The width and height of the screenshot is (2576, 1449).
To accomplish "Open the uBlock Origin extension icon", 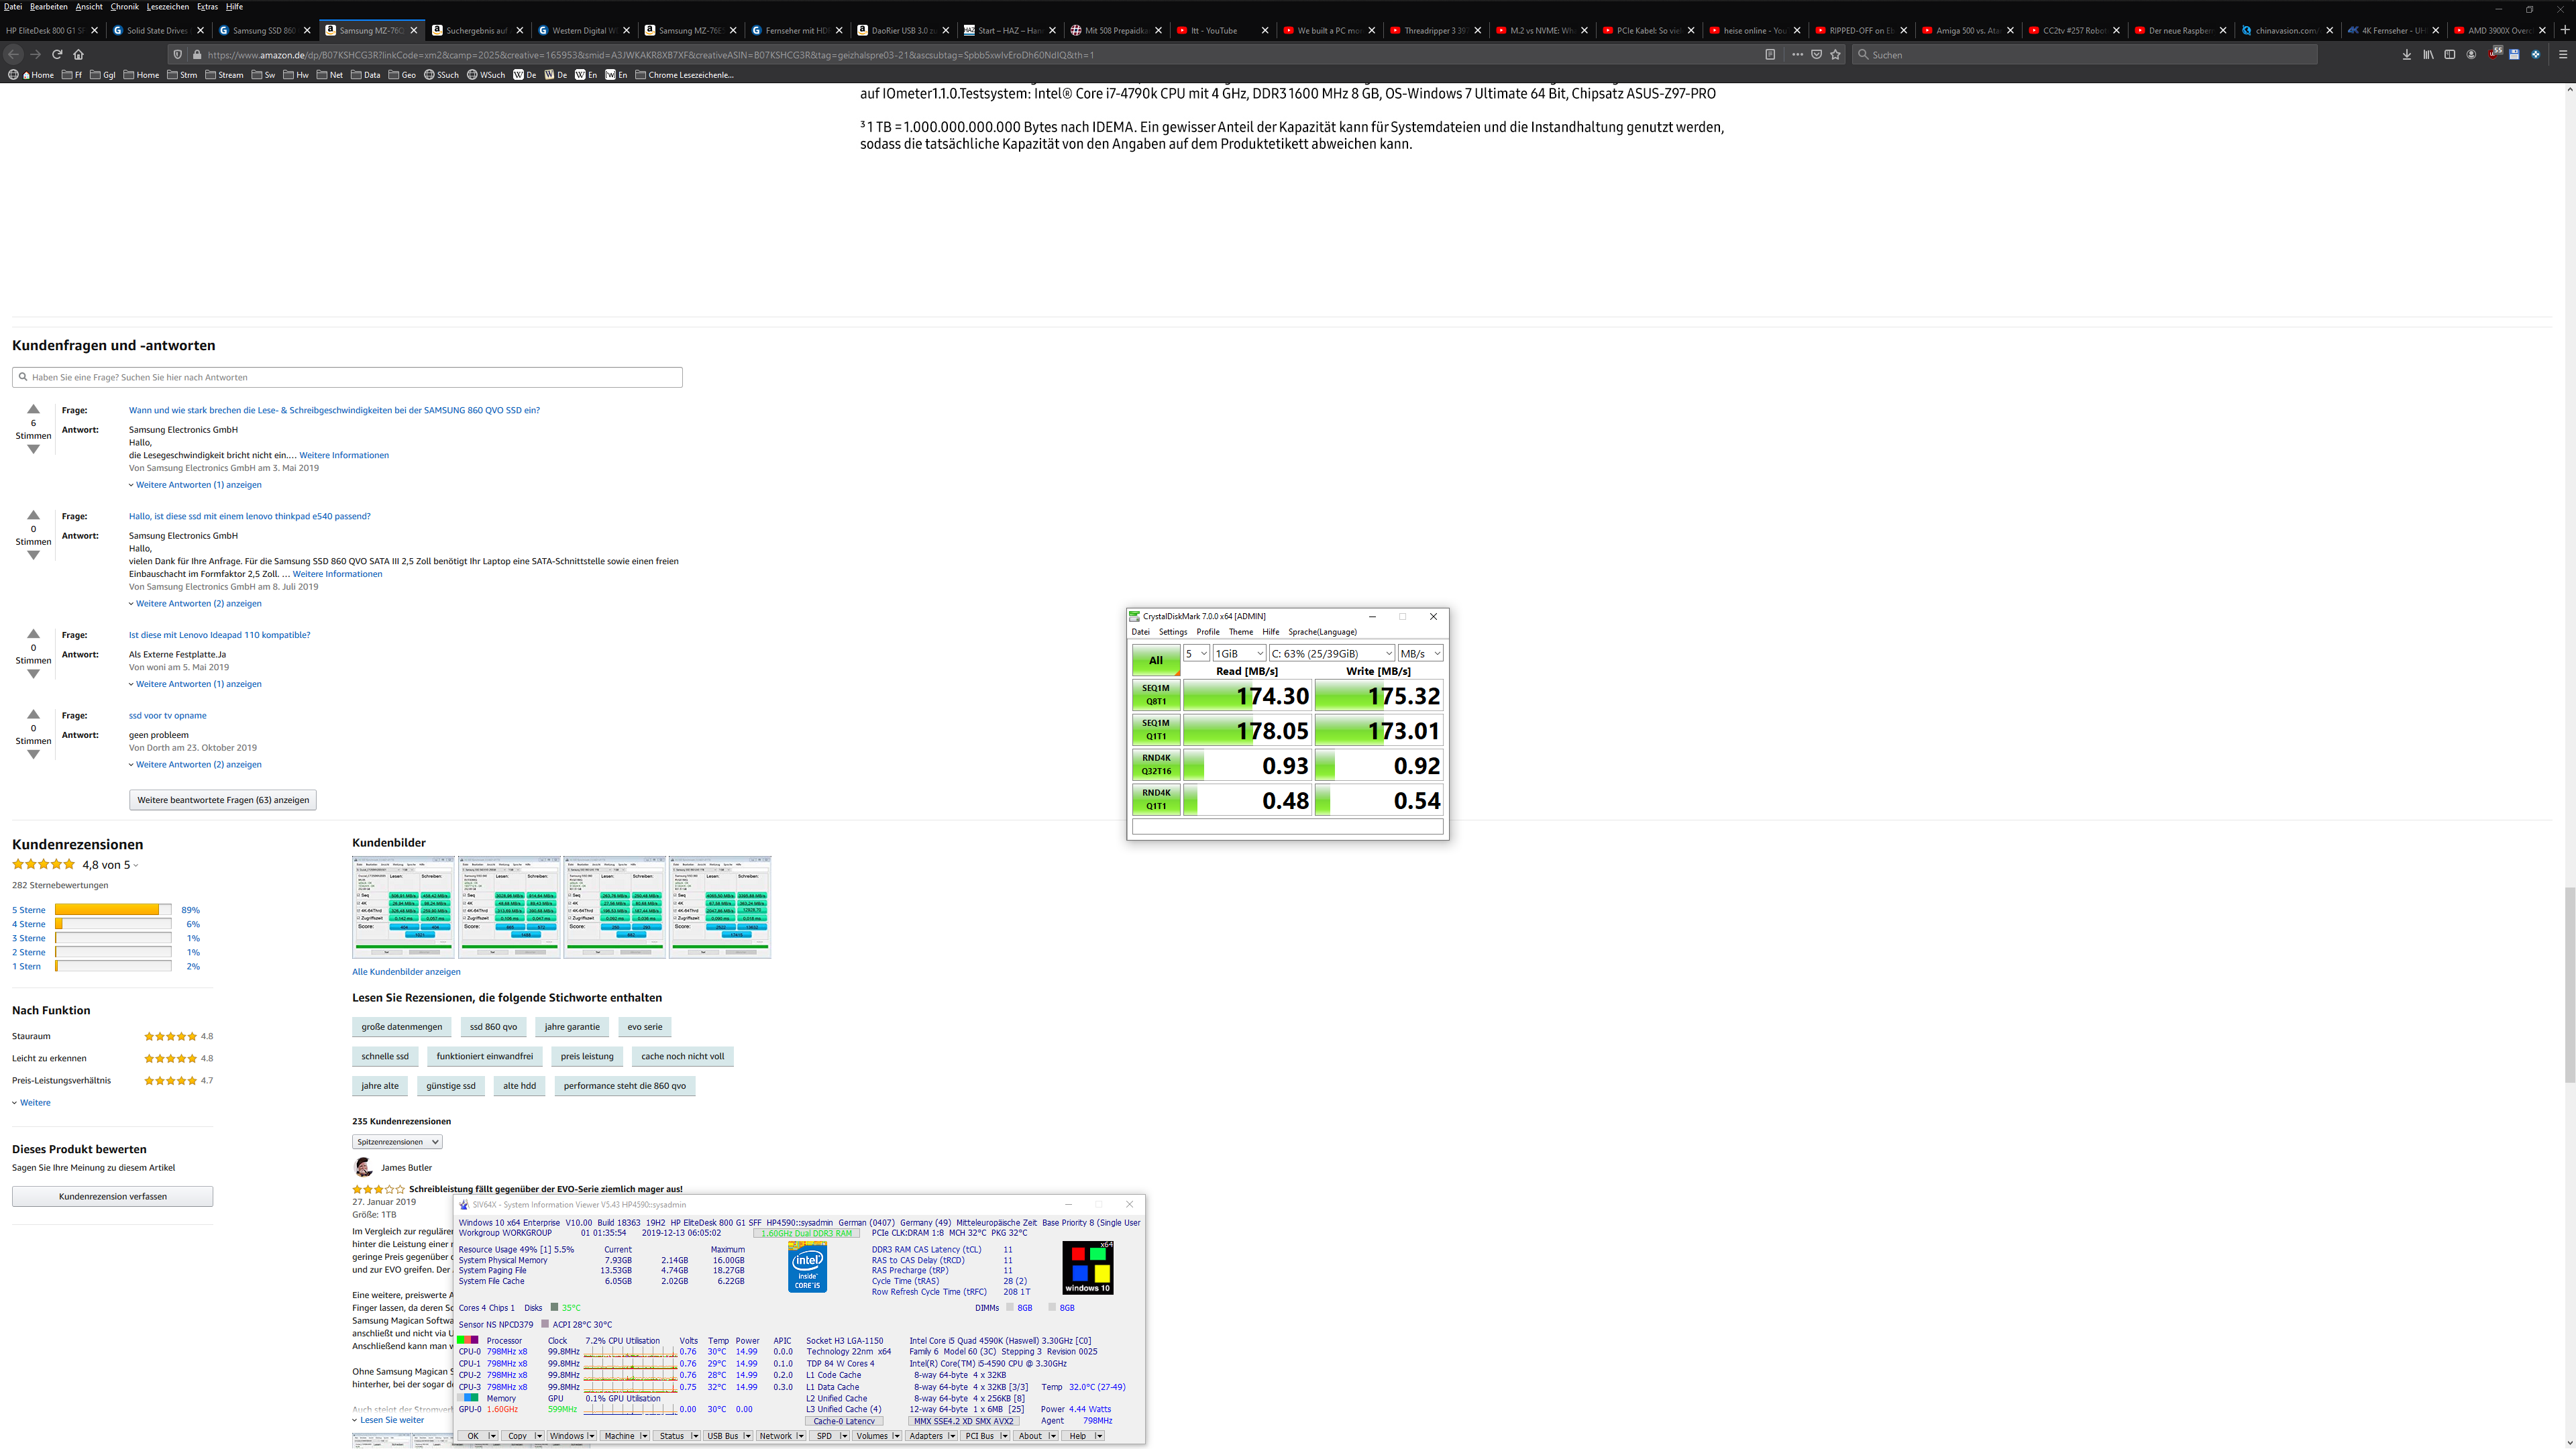I will (2494, 54).
